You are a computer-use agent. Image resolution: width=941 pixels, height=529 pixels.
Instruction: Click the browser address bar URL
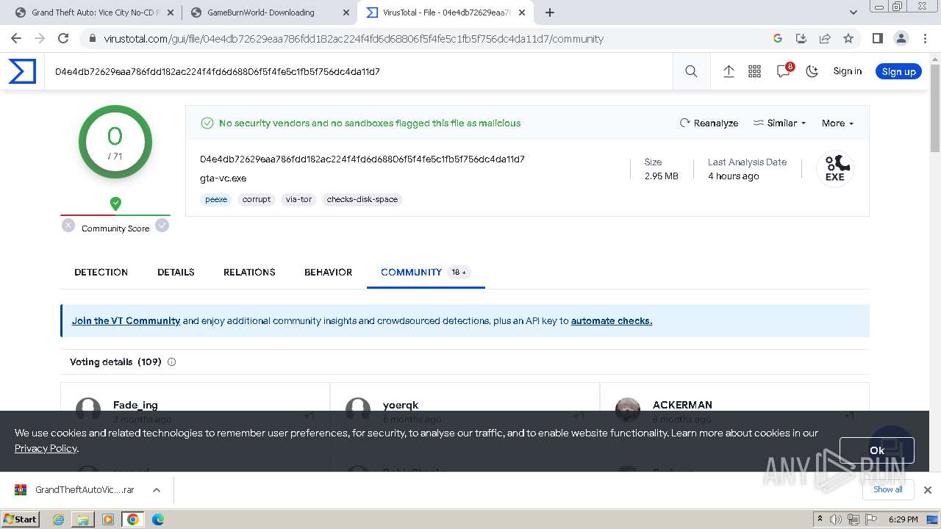point(354,39)
